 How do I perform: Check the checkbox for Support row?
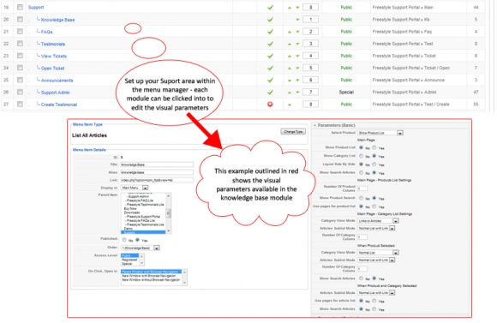(x=20, y=7)
